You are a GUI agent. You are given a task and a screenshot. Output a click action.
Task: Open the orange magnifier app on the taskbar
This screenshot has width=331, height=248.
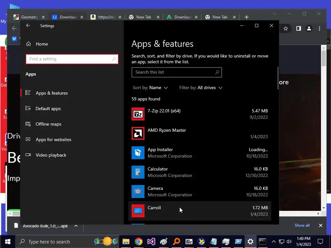[x=176, y=242]
